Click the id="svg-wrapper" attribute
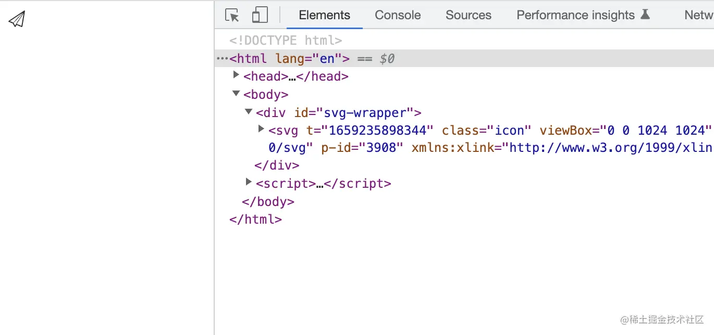 click(354, 113)
